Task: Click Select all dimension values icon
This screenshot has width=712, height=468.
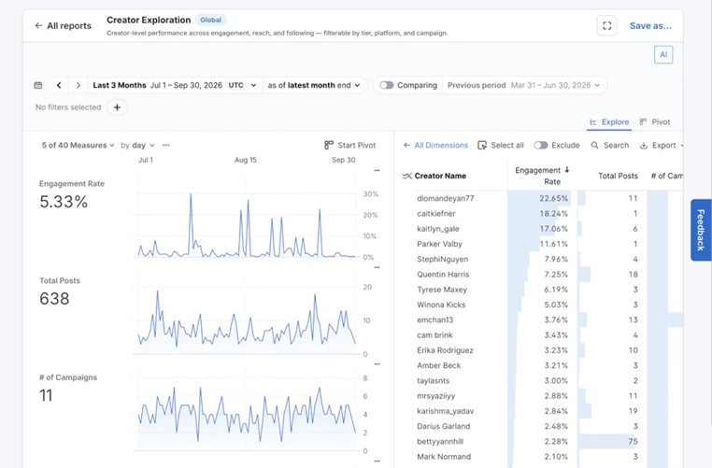Action: [482, 145]
